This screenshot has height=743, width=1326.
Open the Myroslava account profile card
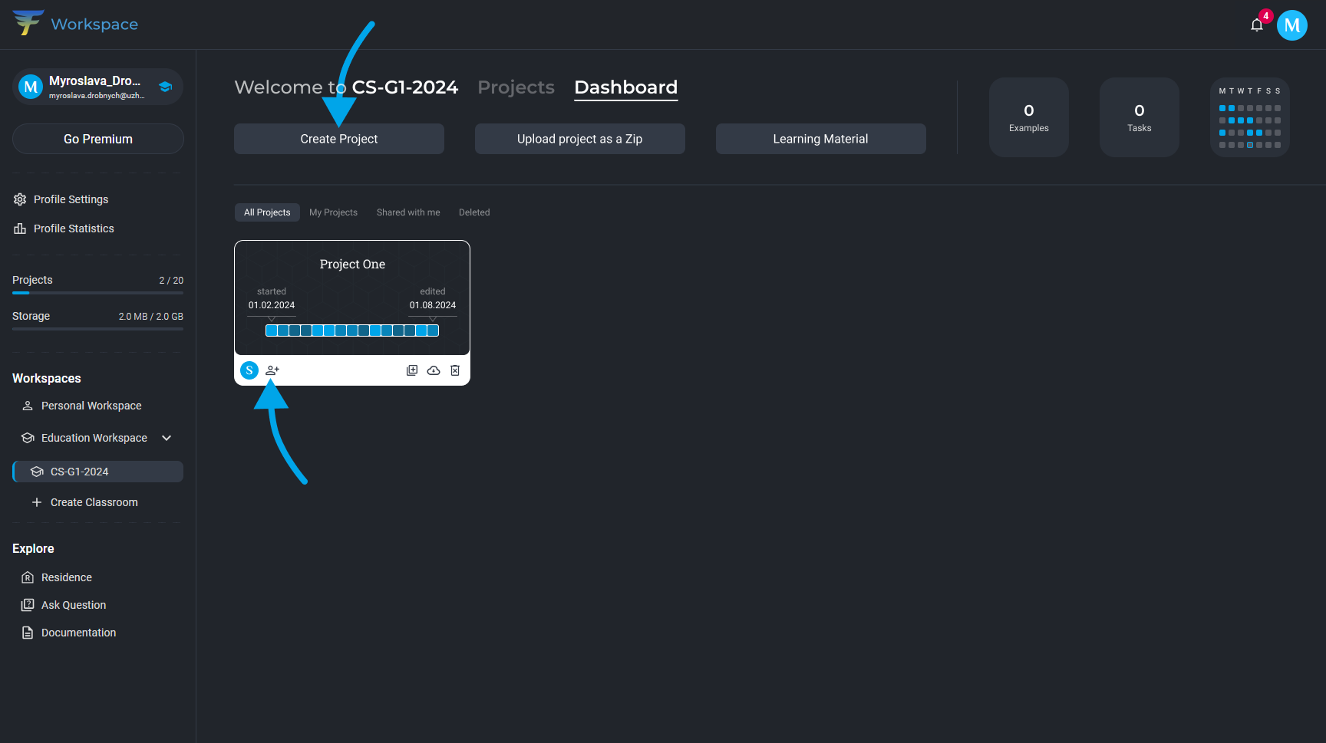(x=97, y=87)
